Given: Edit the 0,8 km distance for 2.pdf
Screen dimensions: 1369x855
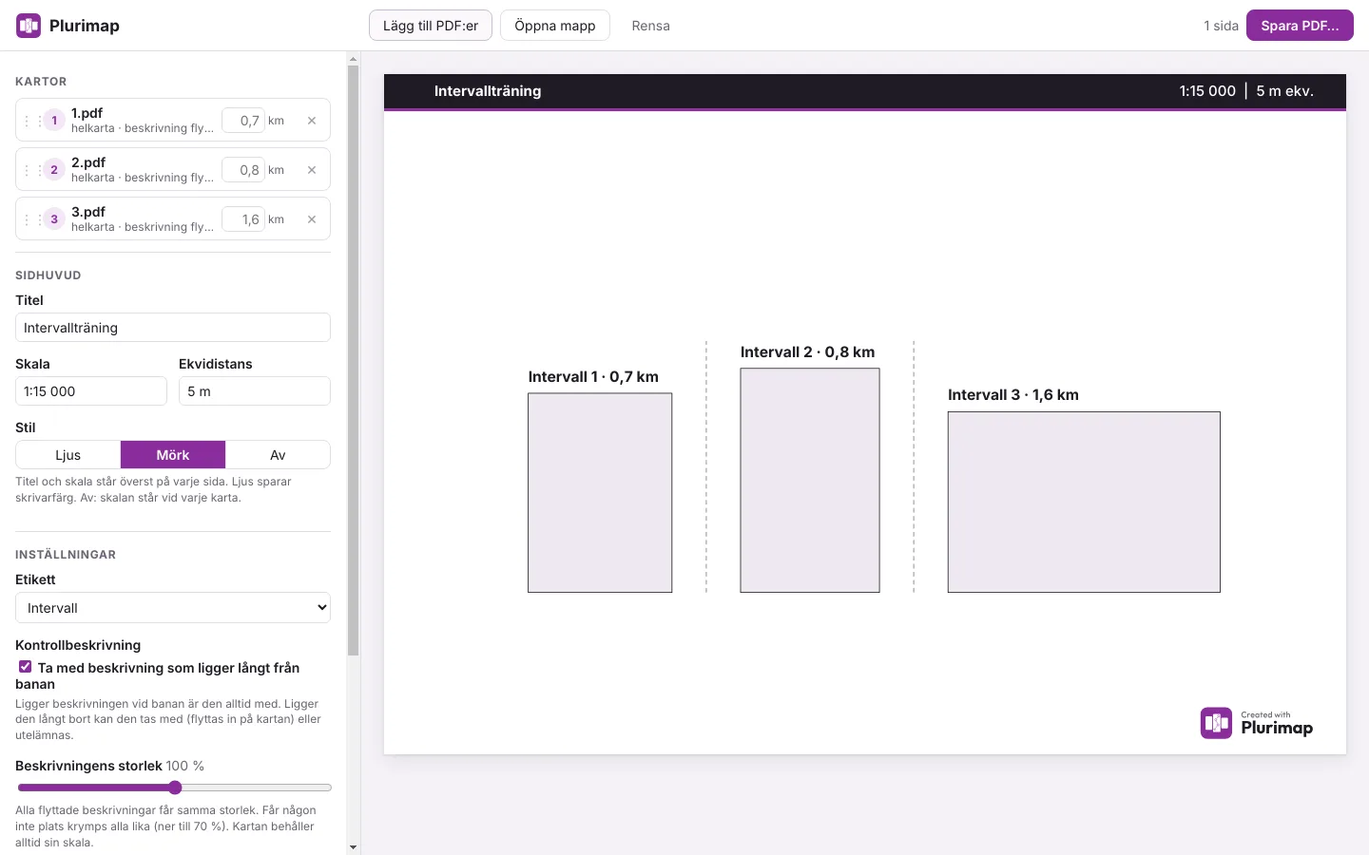Looking at the screenshot, I should (x=243, y=170).
